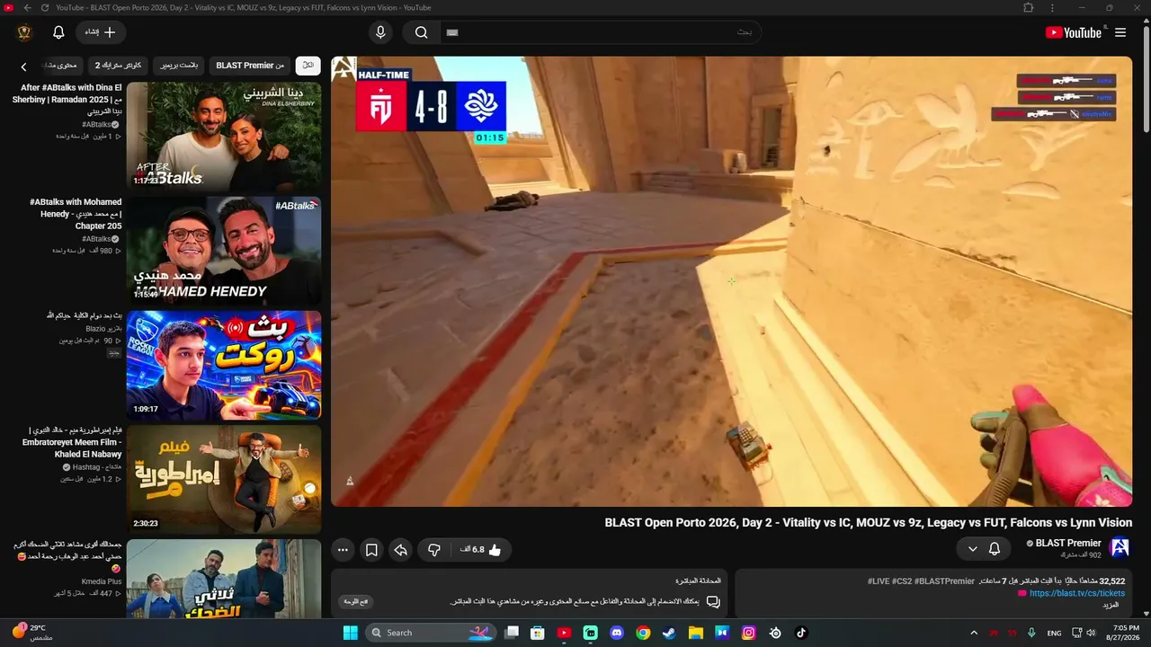Focus the YouTube search box
This screenshot has width=1151, height=647.
click(600, 32)
